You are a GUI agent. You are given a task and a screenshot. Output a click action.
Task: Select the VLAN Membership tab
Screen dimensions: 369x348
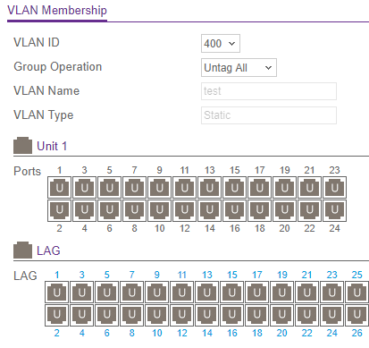click(57, 11)
